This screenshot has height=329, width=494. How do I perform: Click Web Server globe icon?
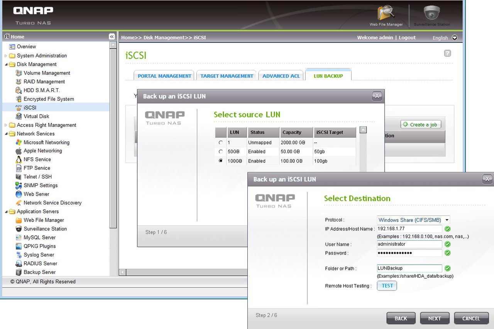point(19,194)
